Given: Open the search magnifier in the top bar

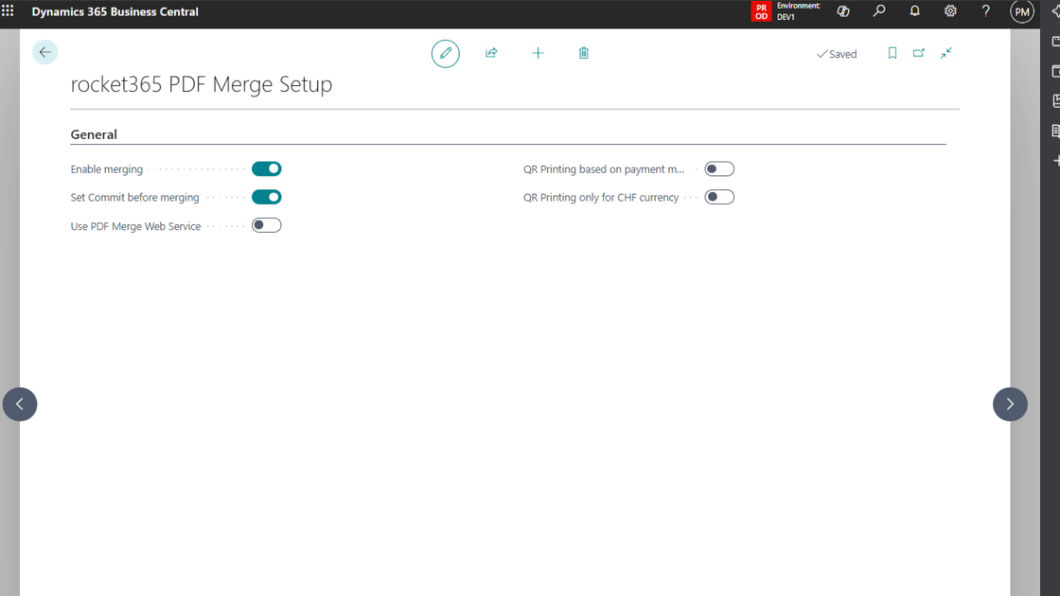Looking at the screenshot, I should [879, 11].
